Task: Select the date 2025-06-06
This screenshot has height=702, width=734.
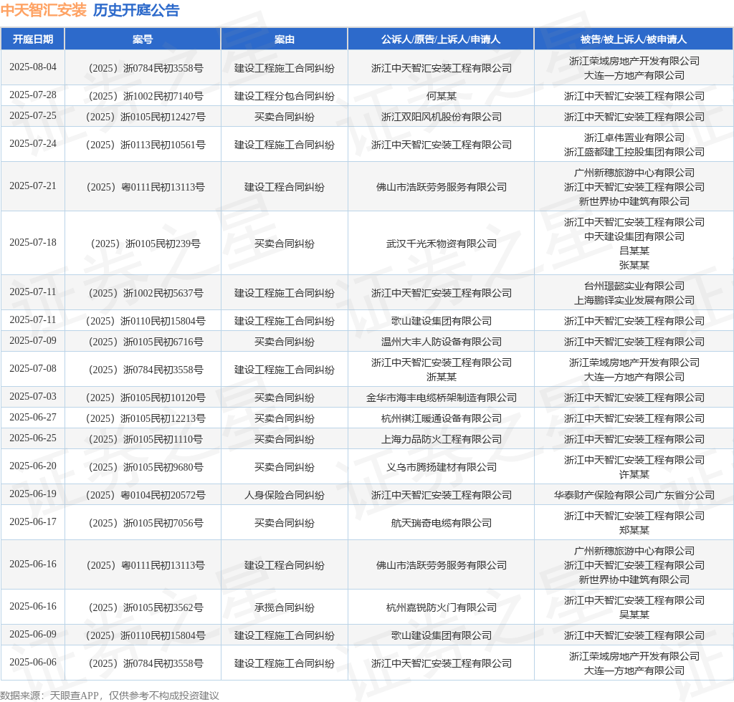Action: (33, 663)
